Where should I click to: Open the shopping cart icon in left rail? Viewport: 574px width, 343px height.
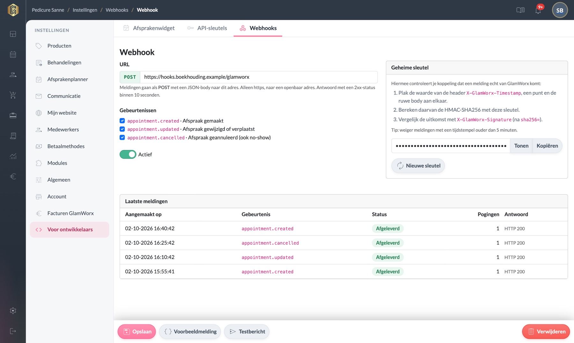pos(13,95)
